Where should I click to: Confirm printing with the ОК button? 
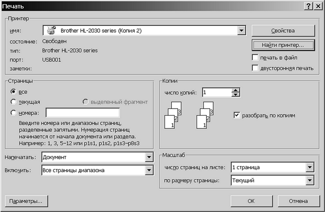(252, 201)
